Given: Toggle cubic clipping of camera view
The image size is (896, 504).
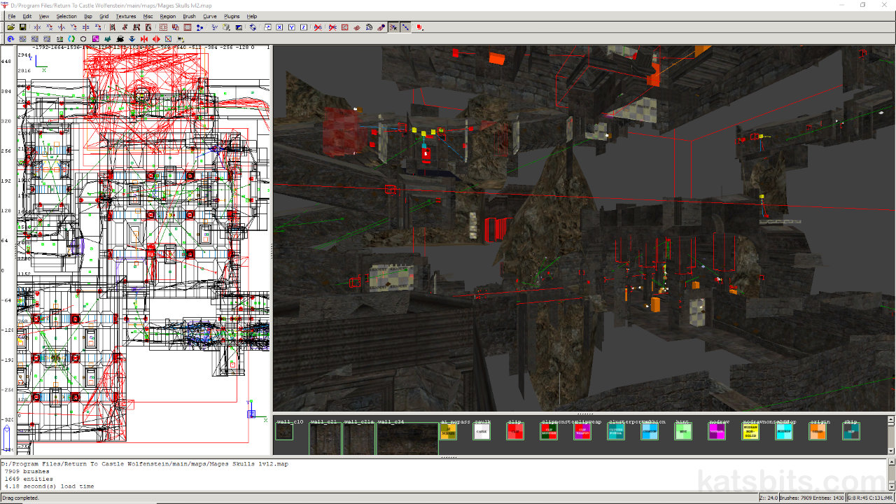Looking at the screenshot, I should tap(239, 27).
